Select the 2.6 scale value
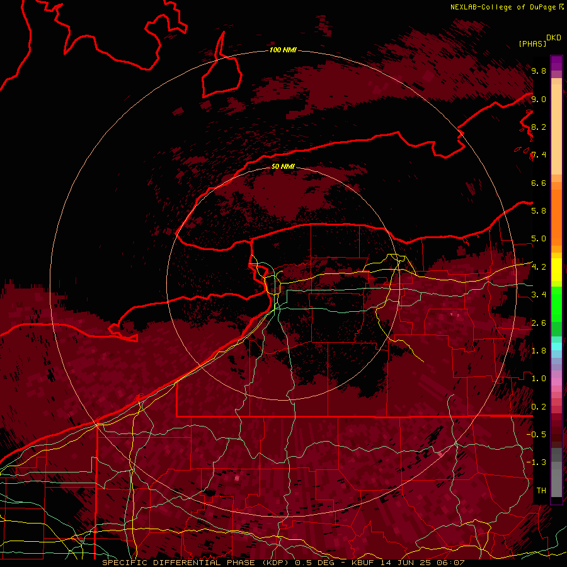This screenshot has height=567, width=567. 539,323
